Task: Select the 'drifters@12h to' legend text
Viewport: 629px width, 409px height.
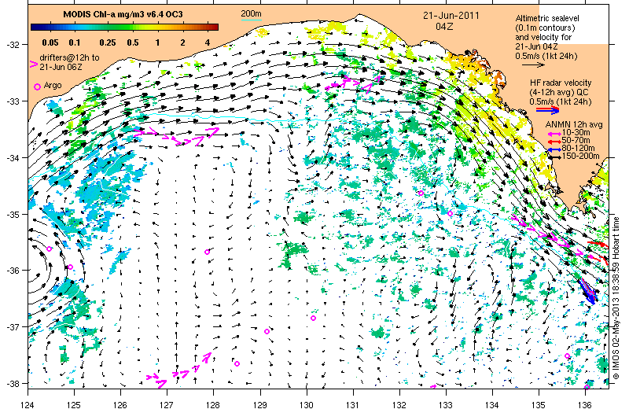Action: click(x=69, y=57)
